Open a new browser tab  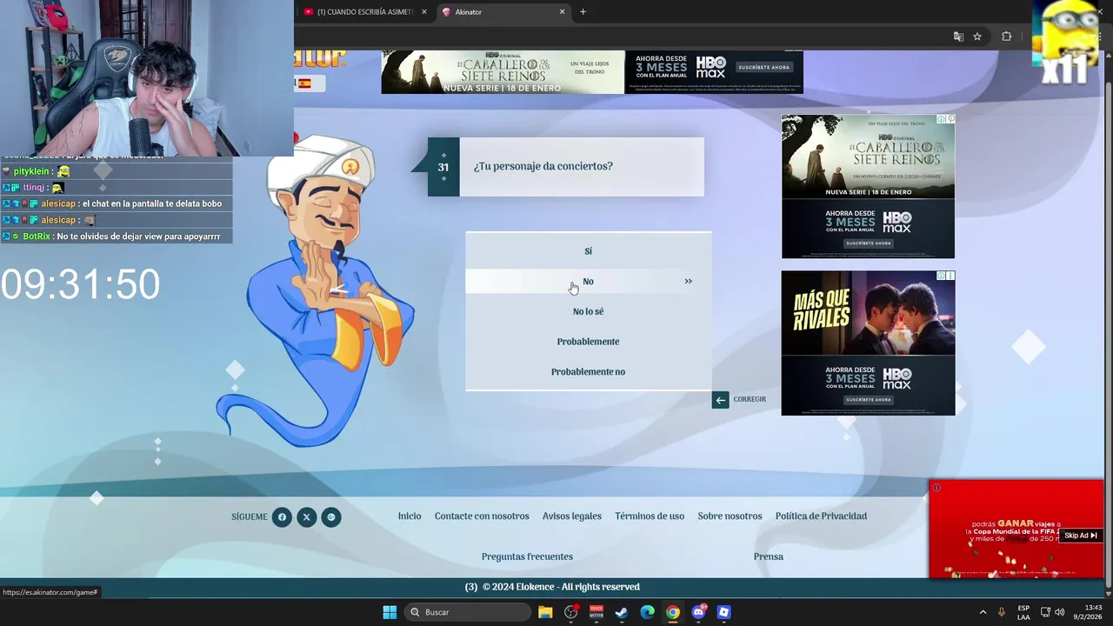[x=583, y=12]
